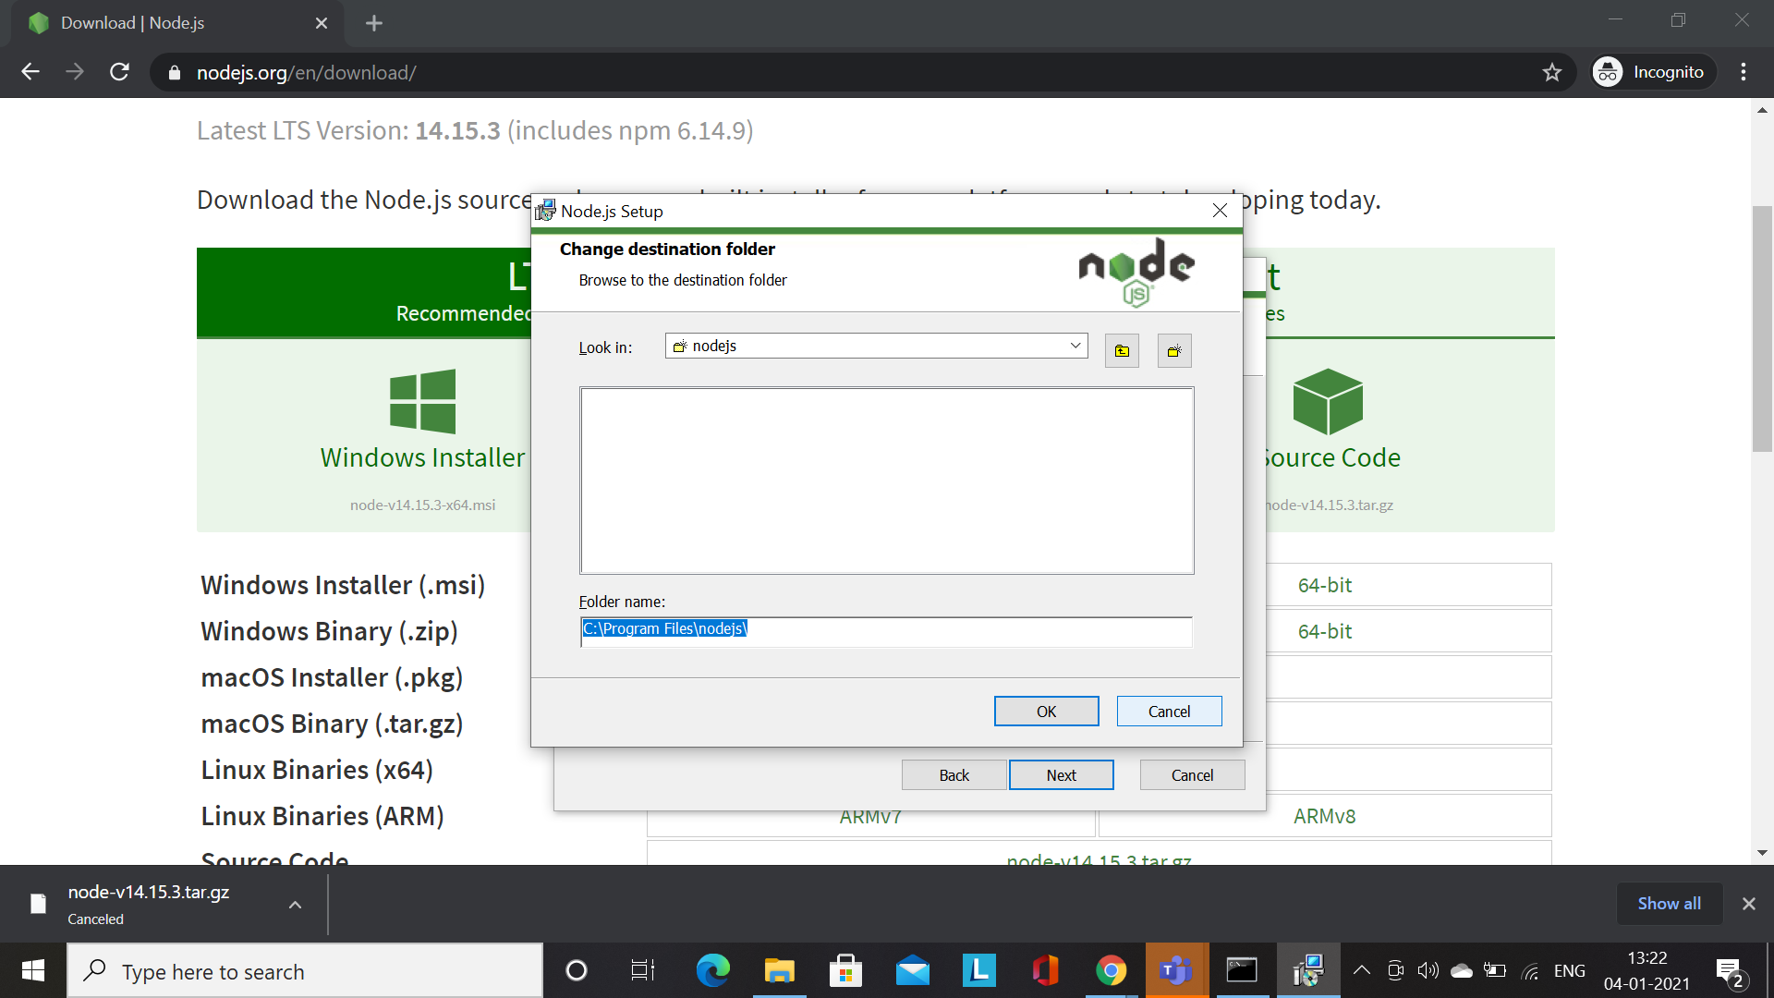Open Microsoft Edge from the taskbar
1774x998 pixels.
[712, 970]
